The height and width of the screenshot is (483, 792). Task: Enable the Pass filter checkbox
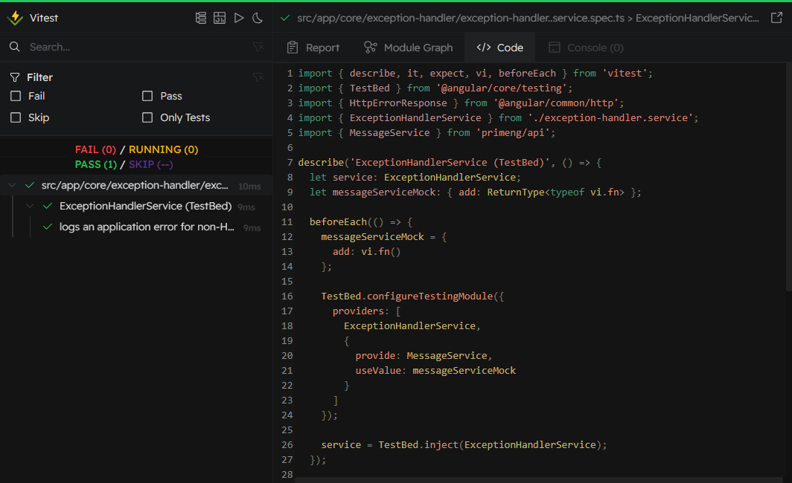pyautogui.click(x=147, y=96)
